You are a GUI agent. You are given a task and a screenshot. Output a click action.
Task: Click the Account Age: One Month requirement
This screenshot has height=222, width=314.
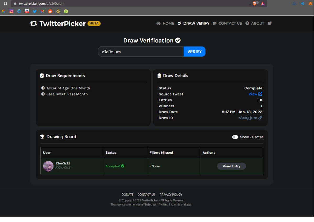(68, 88)
